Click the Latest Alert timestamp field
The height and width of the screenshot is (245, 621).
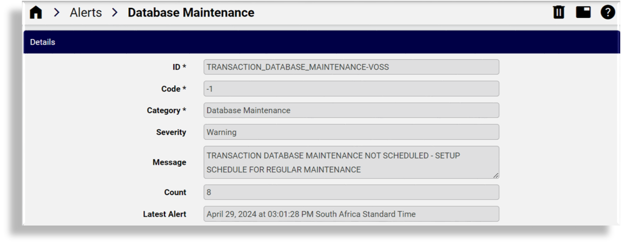[351, 213]
